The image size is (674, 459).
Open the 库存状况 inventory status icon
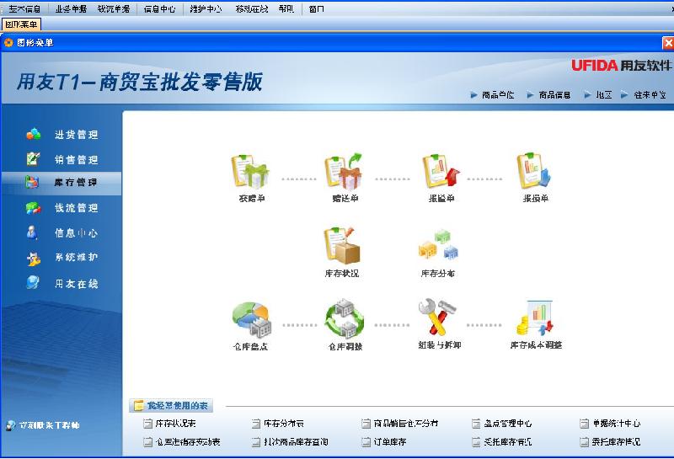coord(342,246)
